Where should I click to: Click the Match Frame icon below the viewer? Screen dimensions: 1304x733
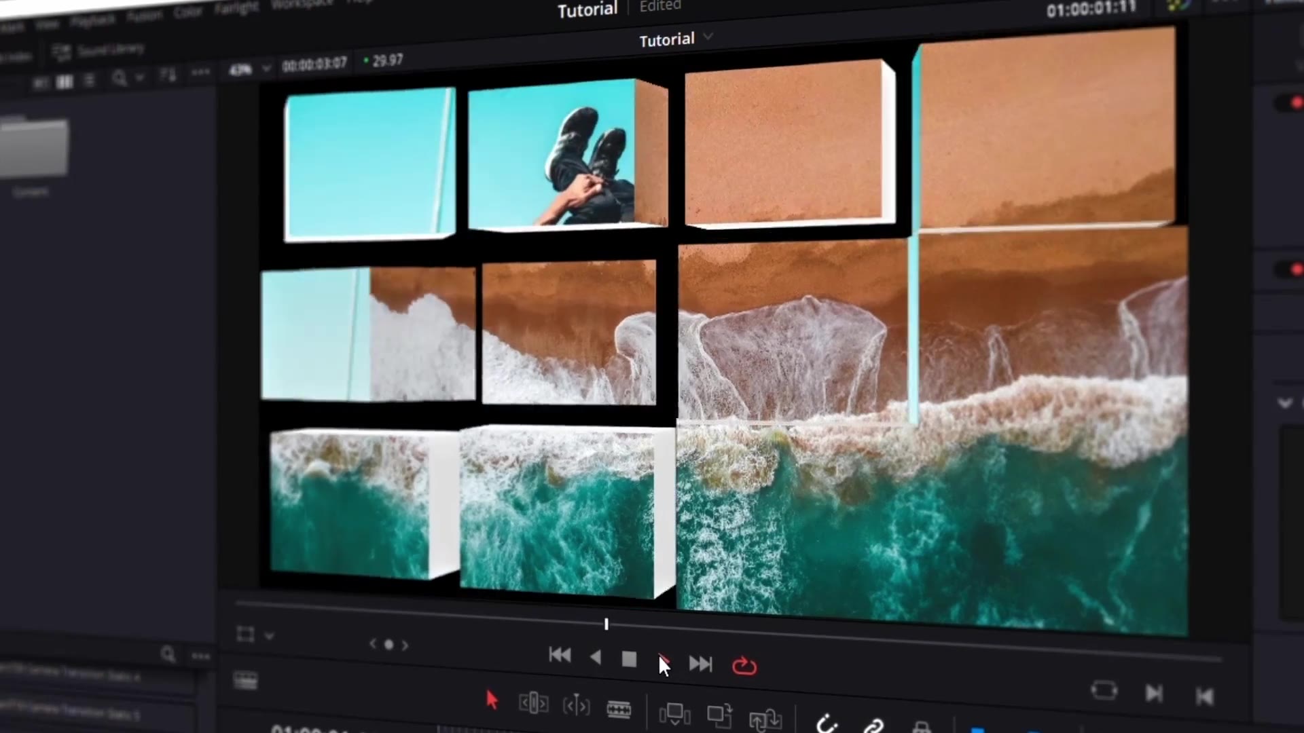(x=1104, y=691)
